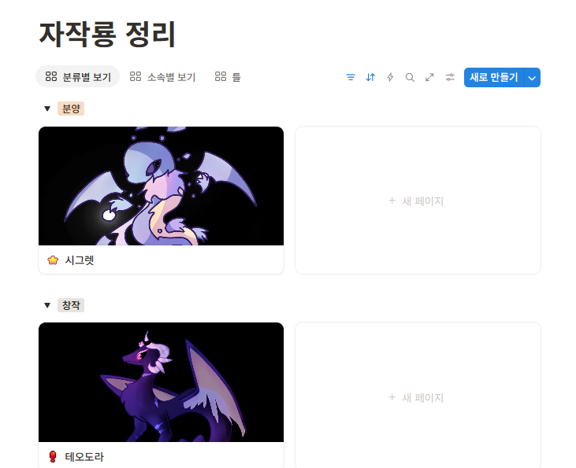Click the 분양 orange group tag
This screenshot has height=468, width=576.
point(71,109)
